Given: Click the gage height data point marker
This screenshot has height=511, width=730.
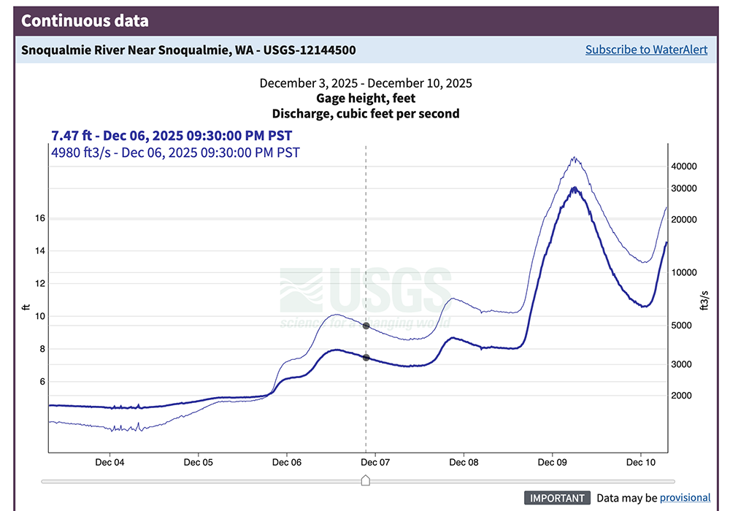Looking at the screenshot, I should 366,357.
